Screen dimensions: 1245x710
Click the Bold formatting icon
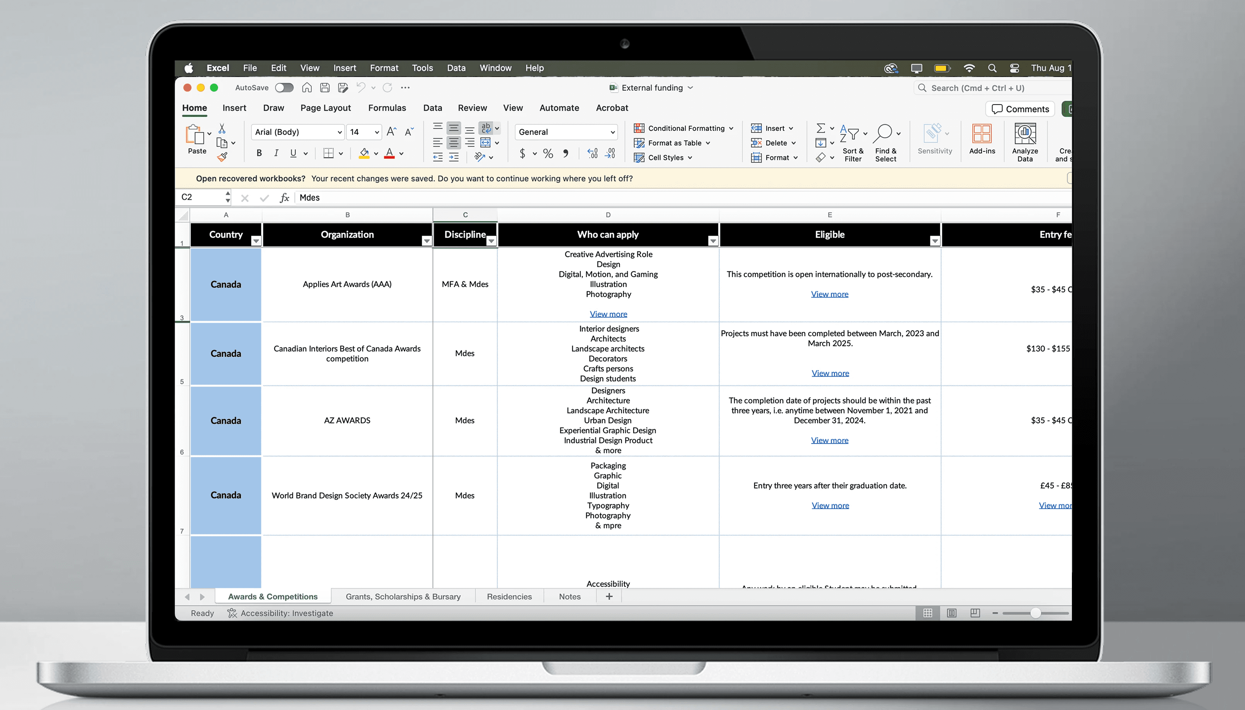259,153
